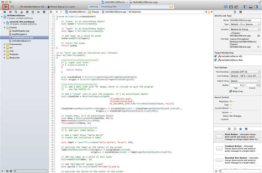This screenshot has width=262, height=173.
Task: Select HelloWorldDemo iOS scheme
Action: click(32, 7)
